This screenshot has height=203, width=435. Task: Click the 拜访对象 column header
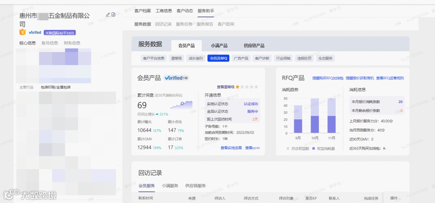coord(286,198)
